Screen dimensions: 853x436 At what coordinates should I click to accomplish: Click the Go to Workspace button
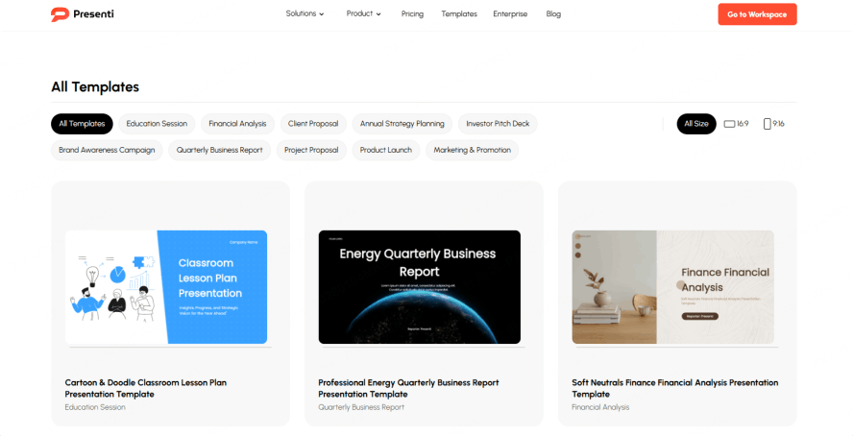click(757, 14)
